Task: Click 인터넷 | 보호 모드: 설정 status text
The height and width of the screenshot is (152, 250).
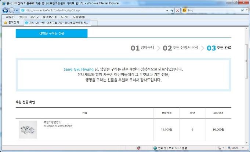Action: pyautogui.click(x=173, y=148)
